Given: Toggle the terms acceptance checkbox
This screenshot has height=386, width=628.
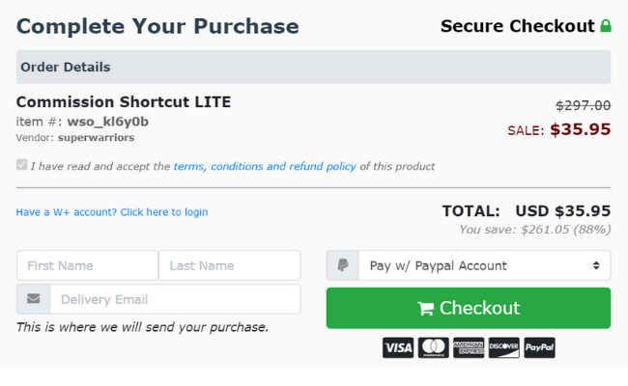Looking at the screenshot, I should [x=21, y=165].
